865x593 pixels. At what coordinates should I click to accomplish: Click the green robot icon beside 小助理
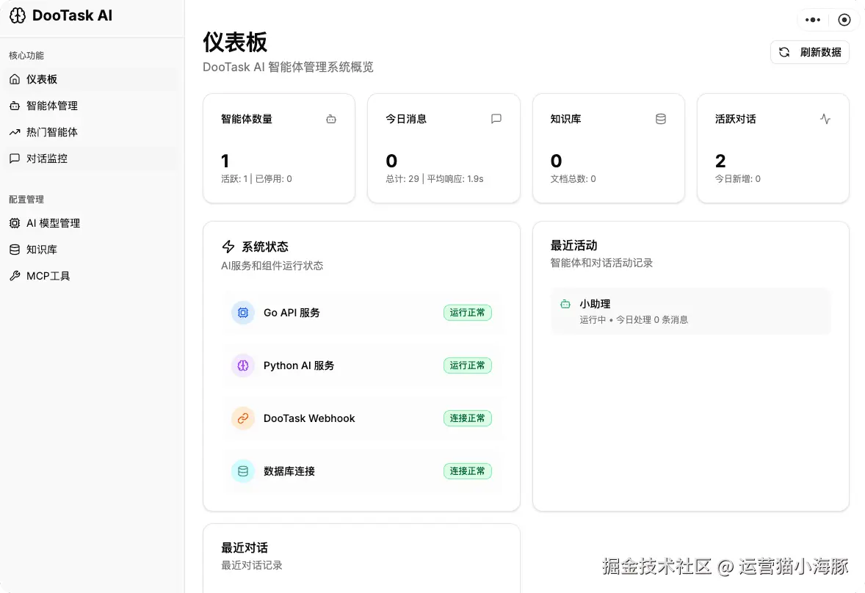565,305
